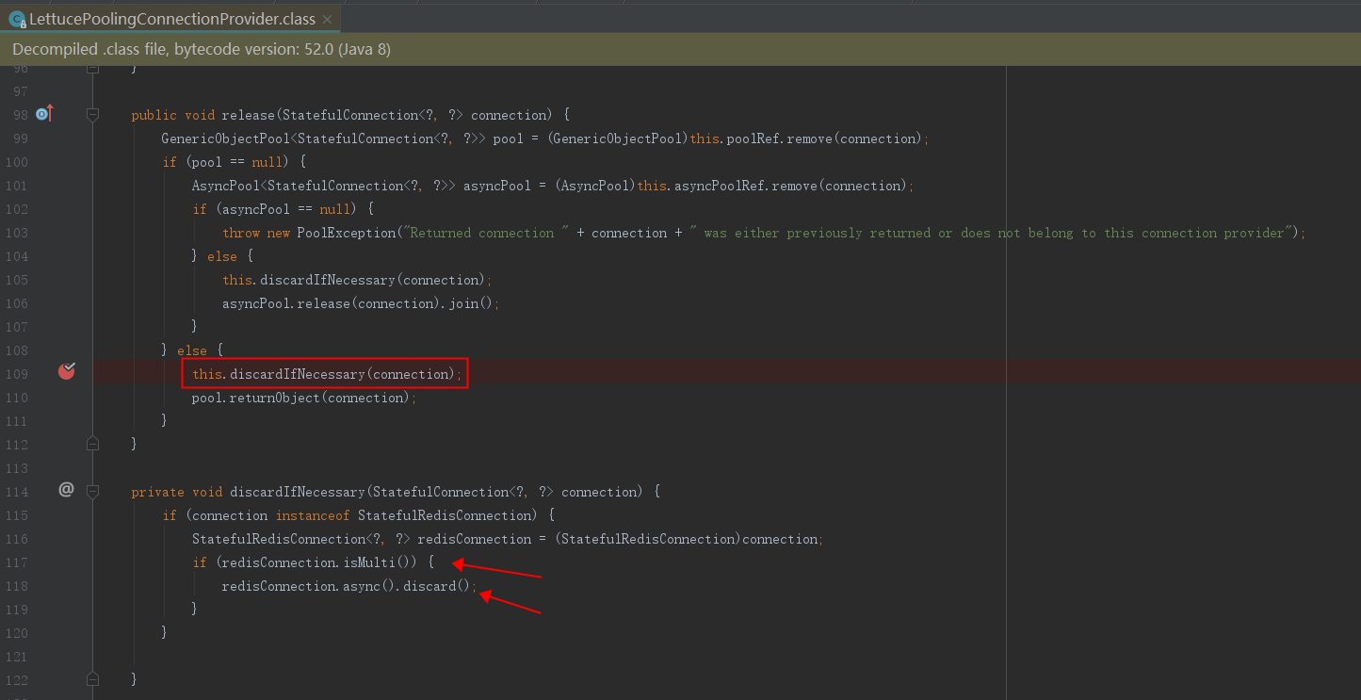The image size is (1361, 700).
Task: Click line number 100 in the gutter
Action: pos(19,161)
